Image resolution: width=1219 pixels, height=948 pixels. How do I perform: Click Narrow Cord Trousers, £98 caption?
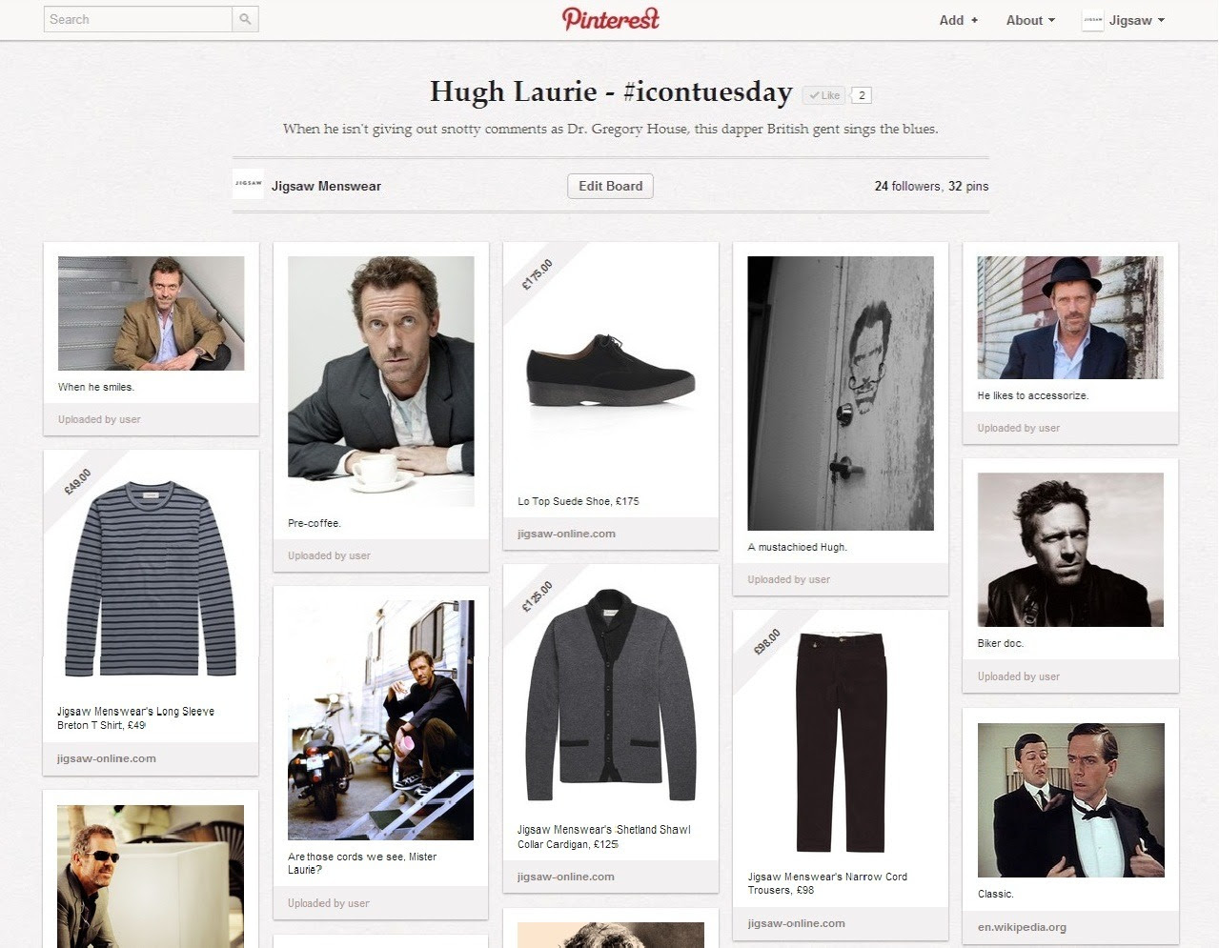tap(827, 883)
